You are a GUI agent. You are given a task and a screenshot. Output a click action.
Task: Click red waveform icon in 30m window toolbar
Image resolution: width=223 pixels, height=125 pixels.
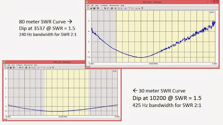(x=48, y=68)
